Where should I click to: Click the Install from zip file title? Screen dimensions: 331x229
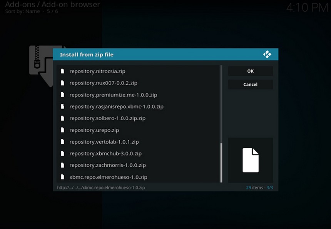[x=87, y=55]
